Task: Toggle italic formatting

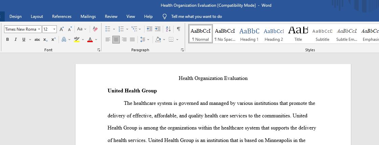Action: pos(16,39)
